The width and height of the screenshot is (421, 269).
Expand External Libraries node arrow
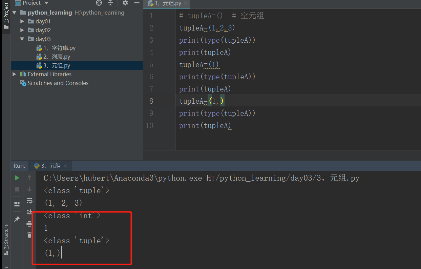point(14,74)
